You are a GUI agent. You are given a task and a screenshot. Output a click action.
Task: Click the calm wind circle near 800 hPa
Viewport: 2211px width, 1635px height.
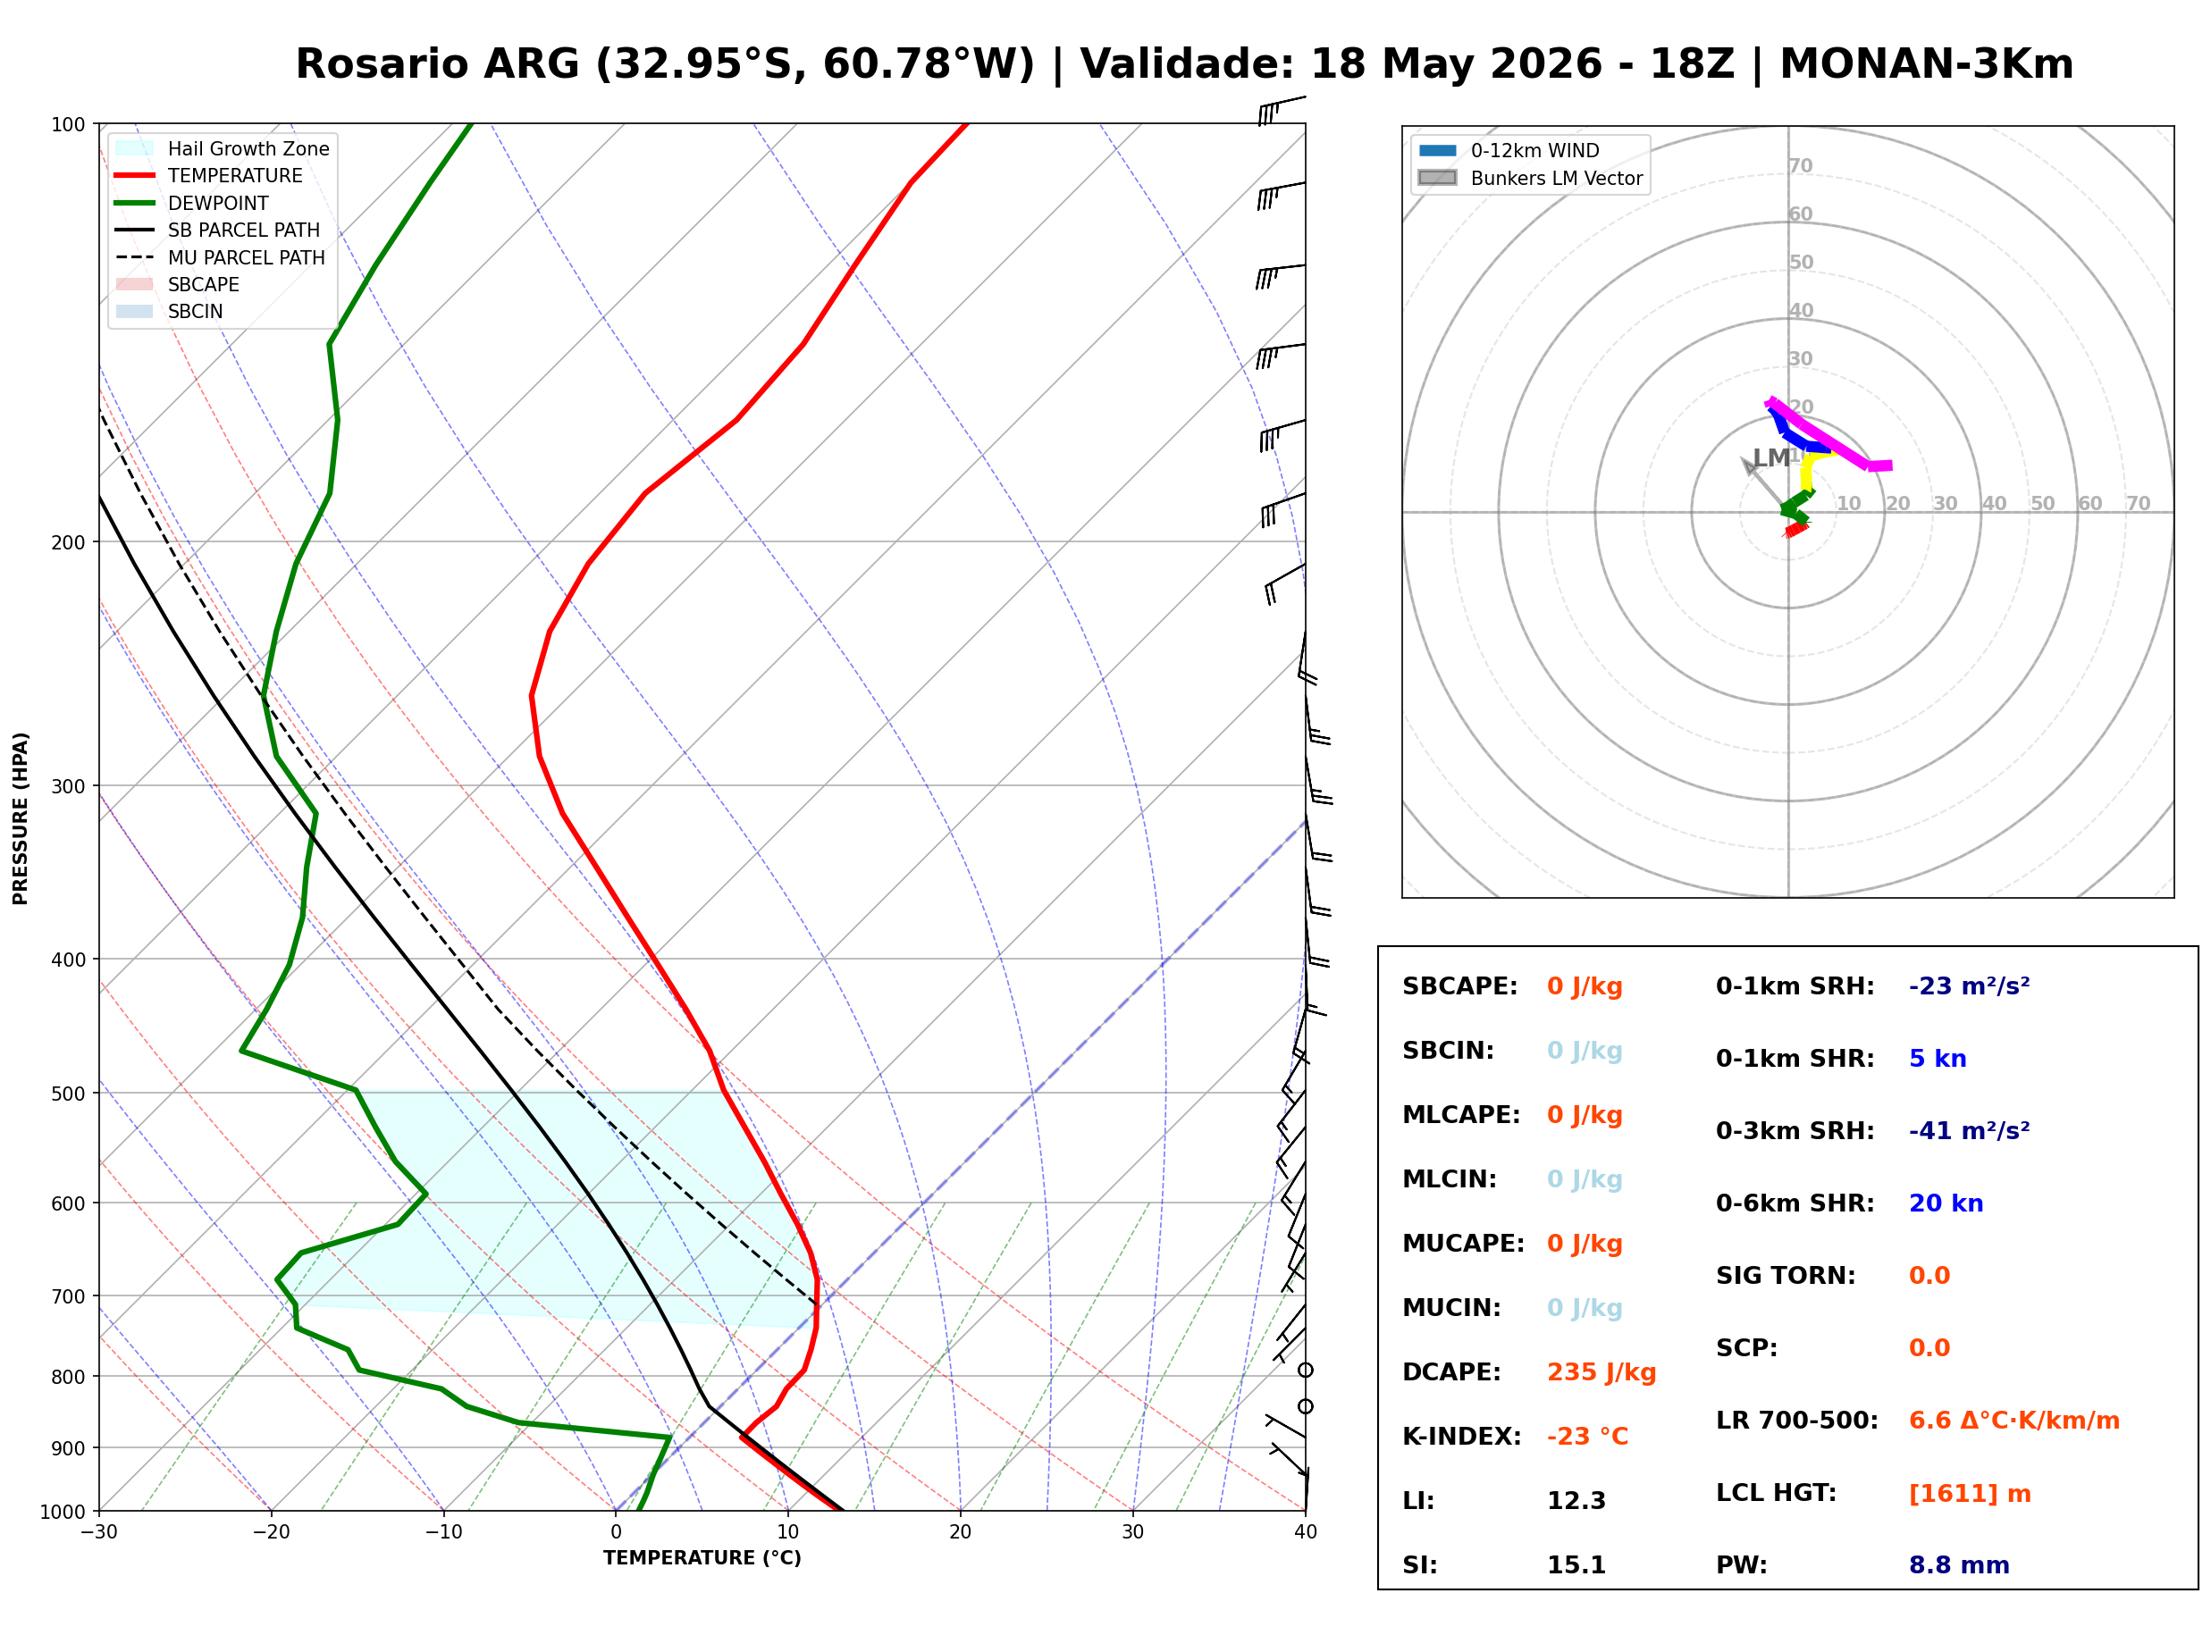(x=1306, y=1371)
